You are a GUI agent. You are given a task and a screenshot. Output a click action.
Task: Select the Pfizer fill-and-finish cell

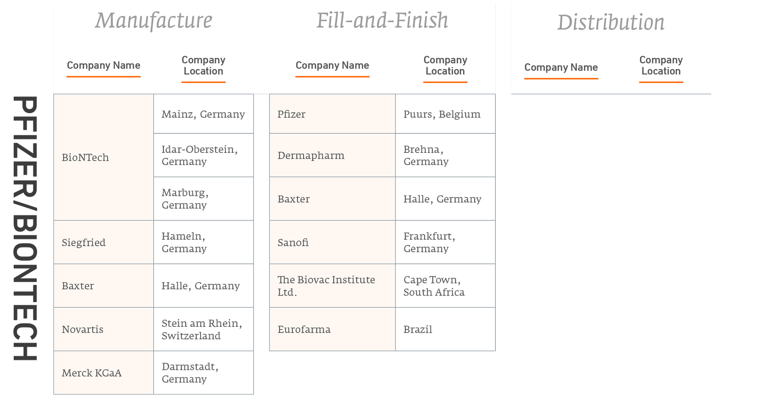tap(332, 114)
